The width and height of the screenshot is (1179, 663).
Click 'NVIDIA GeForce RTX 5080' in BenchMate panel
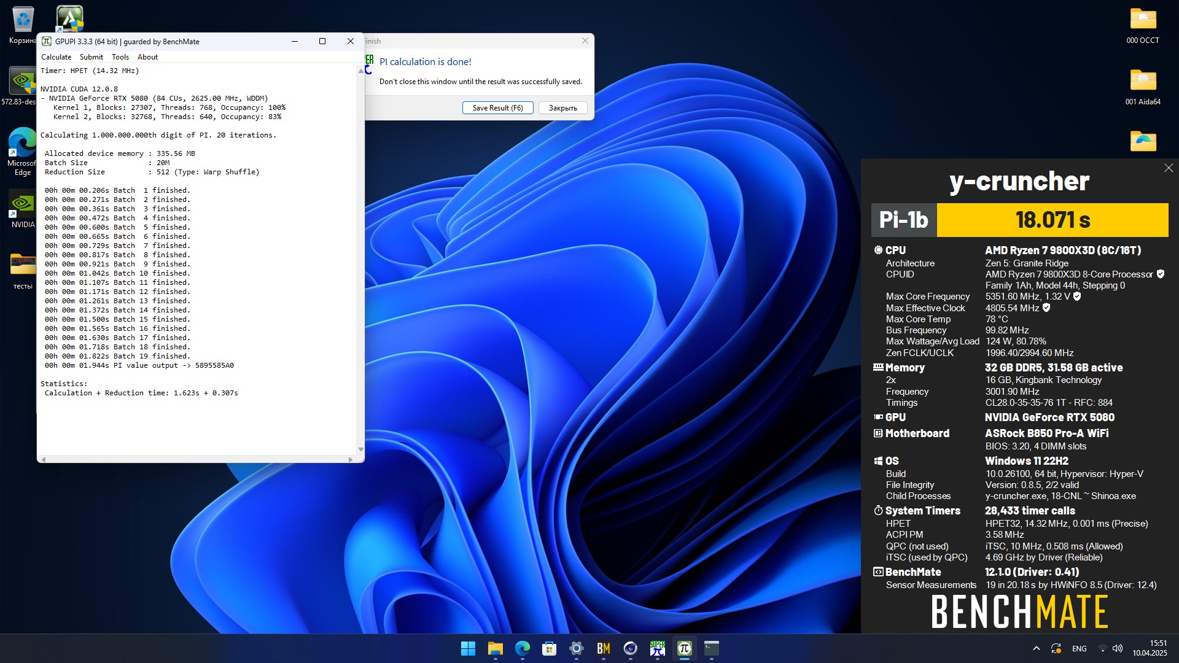pyautogui.click(x=1049, y=417)
